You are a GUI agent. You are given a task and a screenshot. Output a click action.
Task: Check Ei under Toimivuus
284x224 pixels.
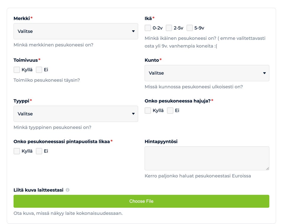(x=39, y=70)
